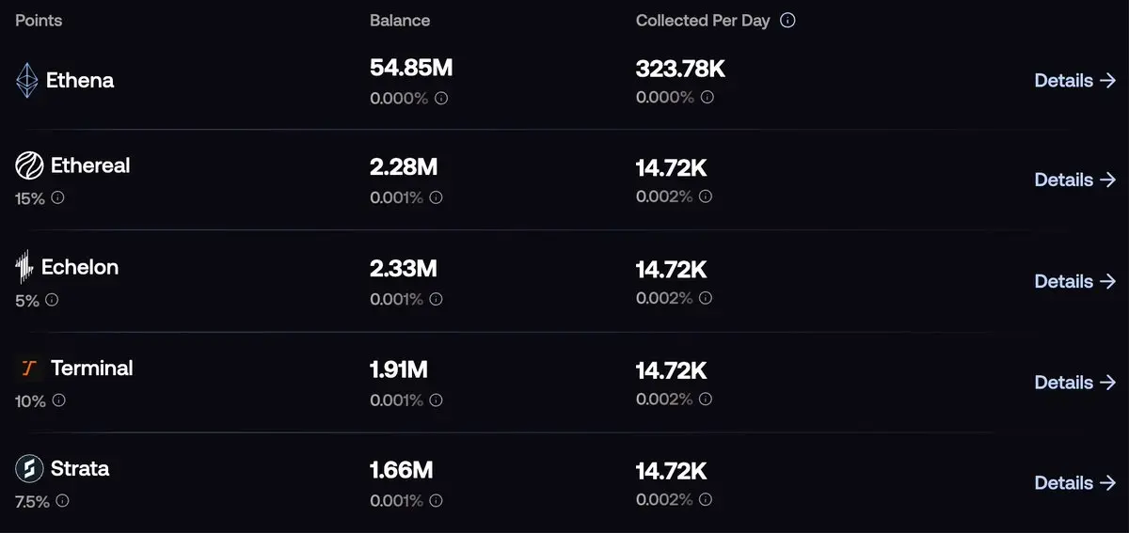Click the Ethereal logo icon
This screenshot has height=533, width=1129.
pos(29,166)
